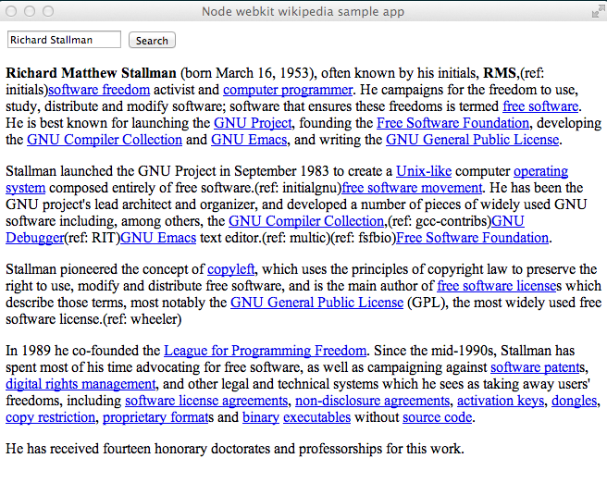Open the software freedom link
Image resolution: width=607 pixels, height=483 pixels.
(99, 90)
